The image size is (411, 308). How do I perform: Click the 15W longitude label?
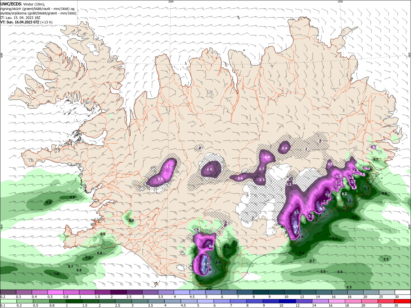[x=340, y=2]
